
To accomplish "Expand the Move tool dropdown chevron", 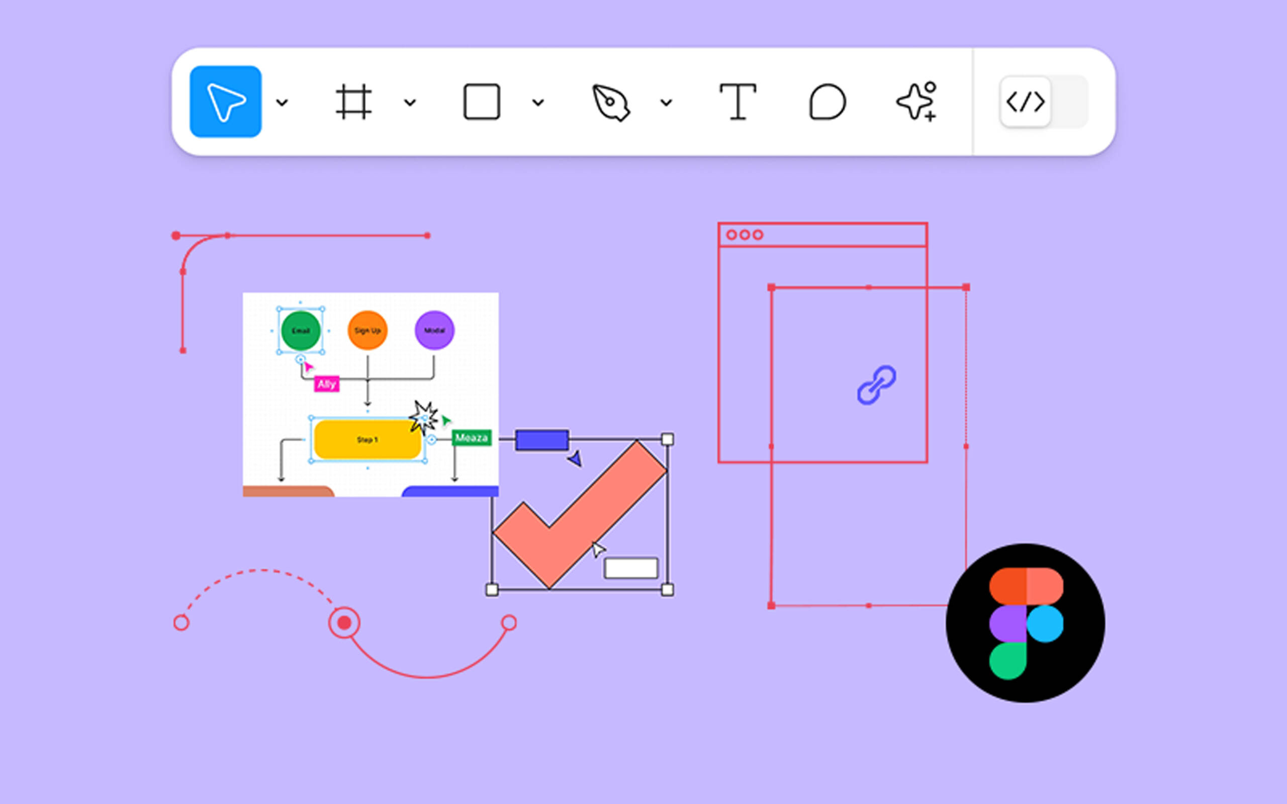I will [x=283, y=102].
